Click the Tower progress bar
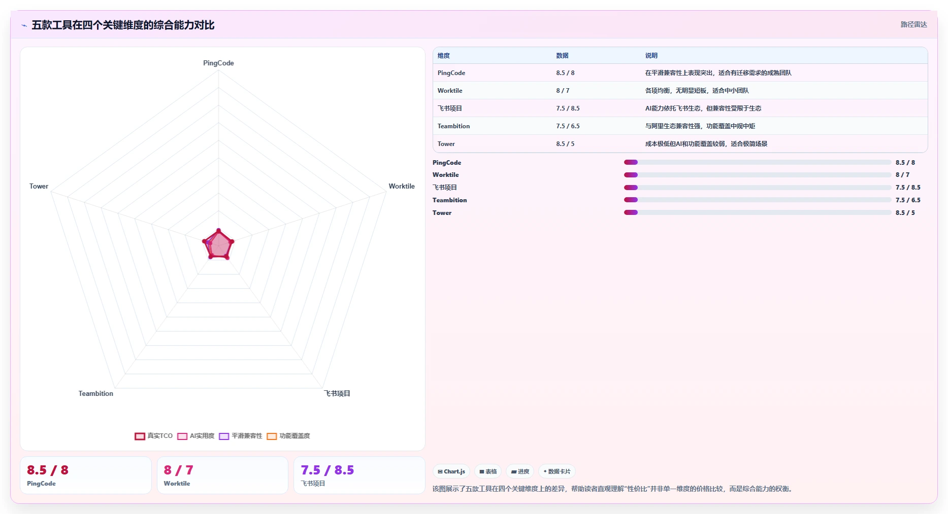Viewport: 948px width, 514px height. coord(758,212)
